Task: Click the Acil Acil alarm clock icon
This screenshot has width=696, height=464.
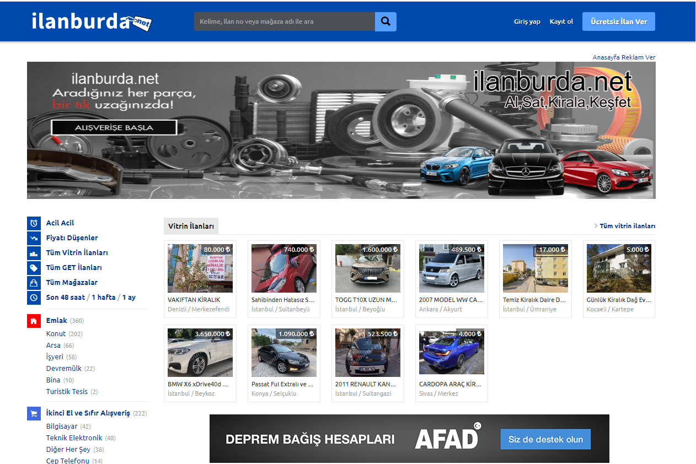Action: pos(34,223)
